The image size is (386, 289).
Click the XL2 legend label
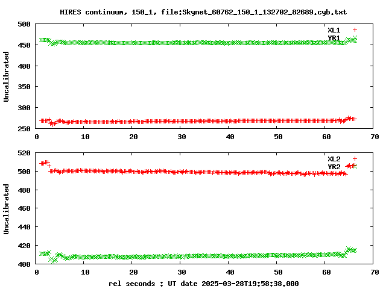334,159
